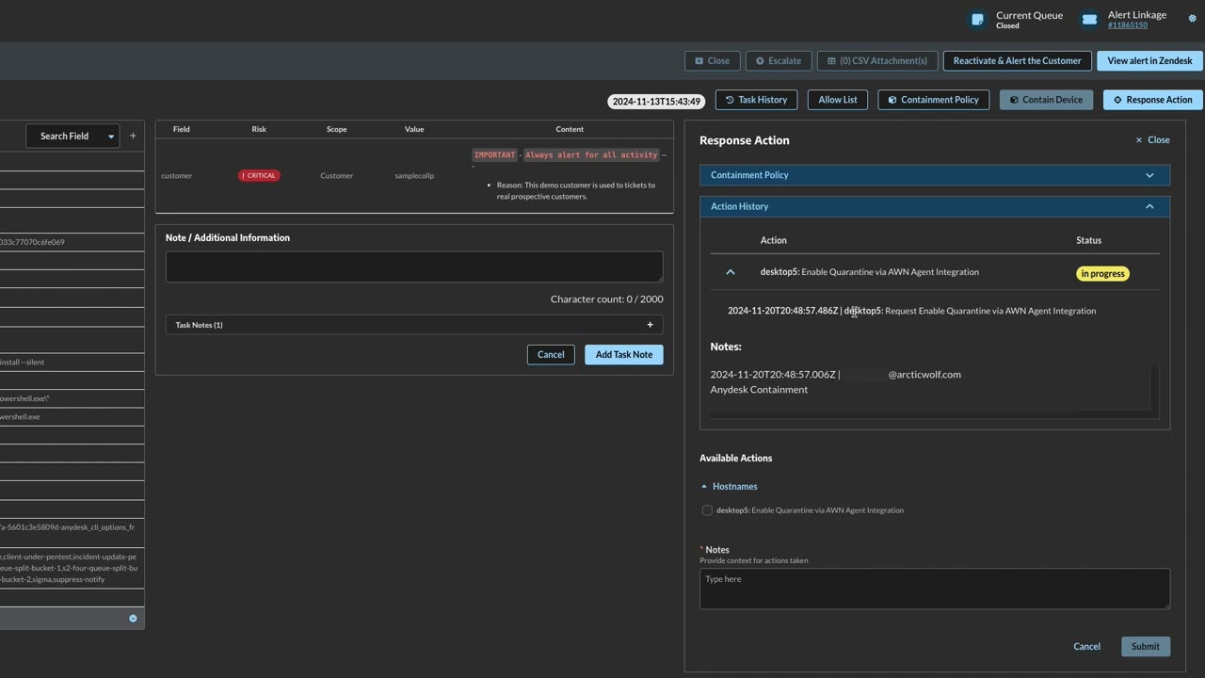1205x678 pixels.
Task: Open the Allow List
Action: pos(837,100)
